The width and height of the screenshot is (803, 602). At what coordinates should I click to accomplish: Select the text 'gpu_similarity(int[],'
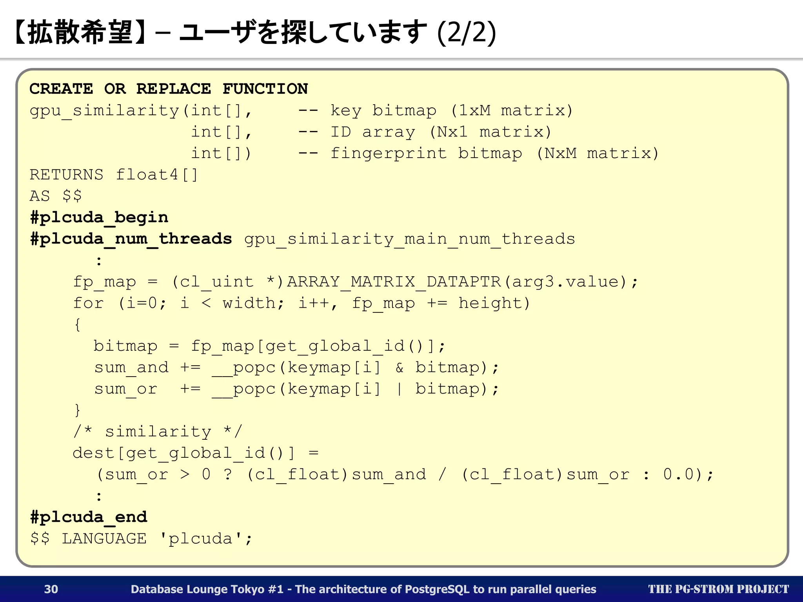(141, 111)
